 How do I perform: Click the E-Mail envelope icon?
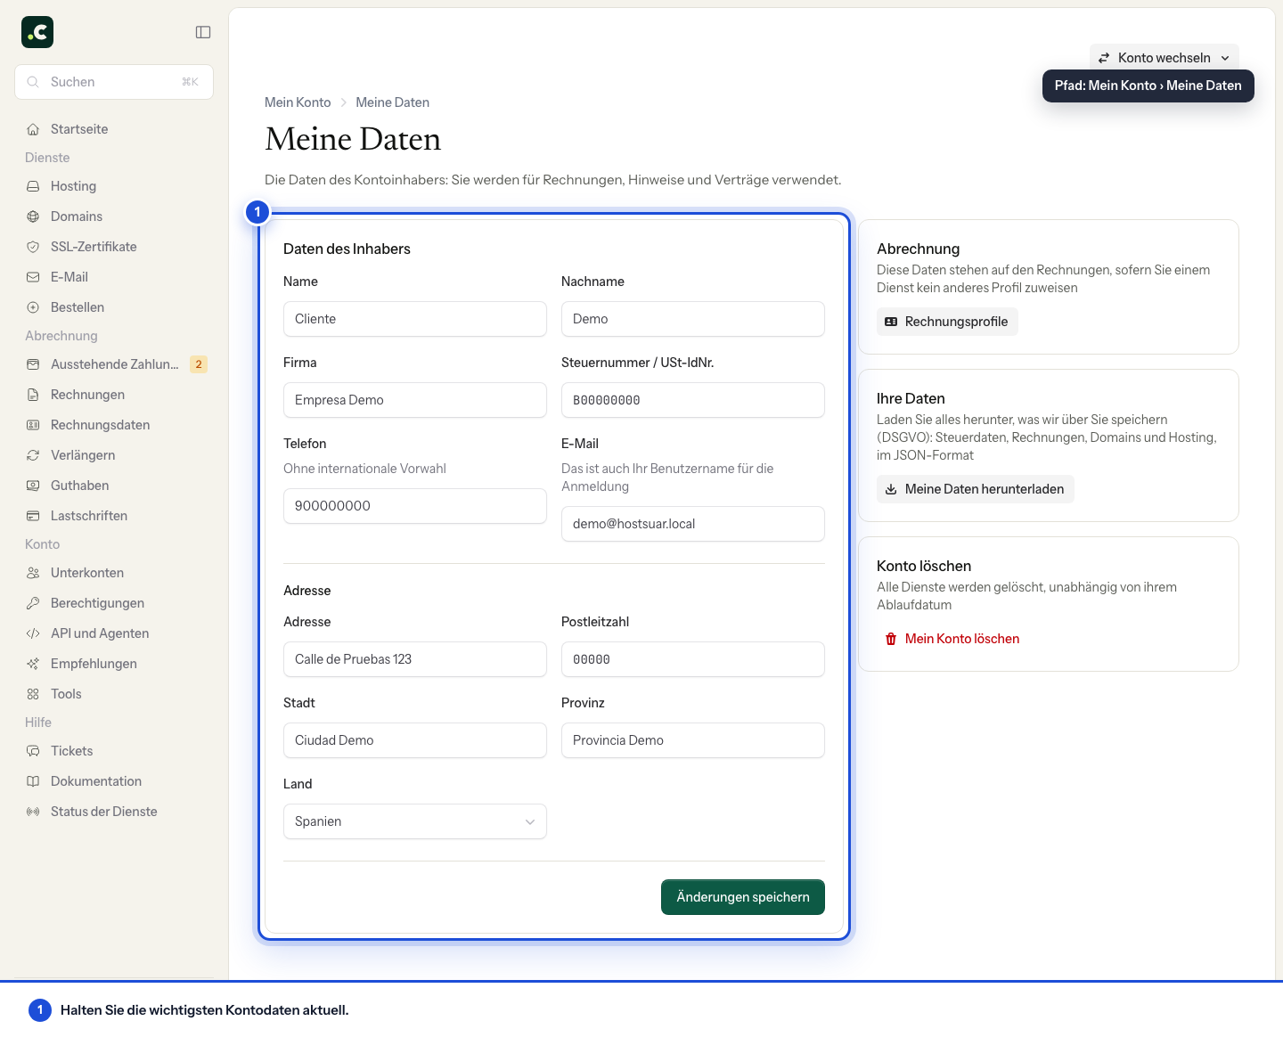[x=33, y=277]
